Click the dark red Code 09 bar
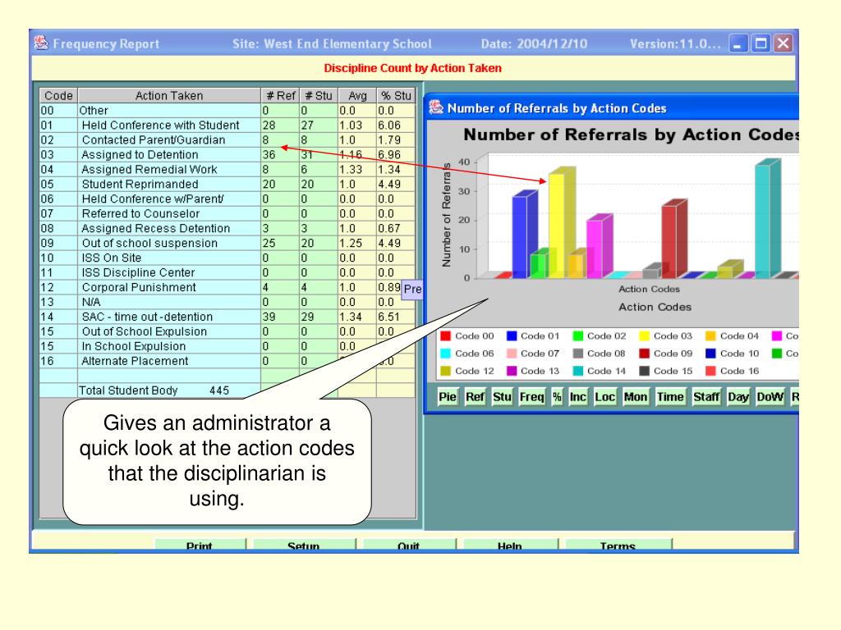841x630 pixels. pyautogui.click(x=674, y=239)
